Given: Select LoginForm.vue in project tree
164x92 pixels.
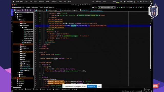Looking at the screenshot, I should coord(27,41).
